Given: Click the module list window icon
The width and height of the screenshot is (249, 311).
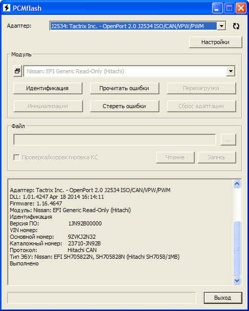Looking at the screenshot, I should 17,71.
